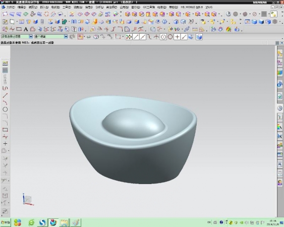Open the selection type filter dropdown

pyautogui.click(x=31, y=37)
